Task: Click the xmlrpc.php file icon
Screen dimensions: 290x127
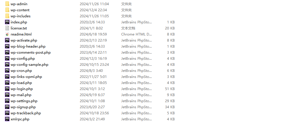Action: coord(7,119)
